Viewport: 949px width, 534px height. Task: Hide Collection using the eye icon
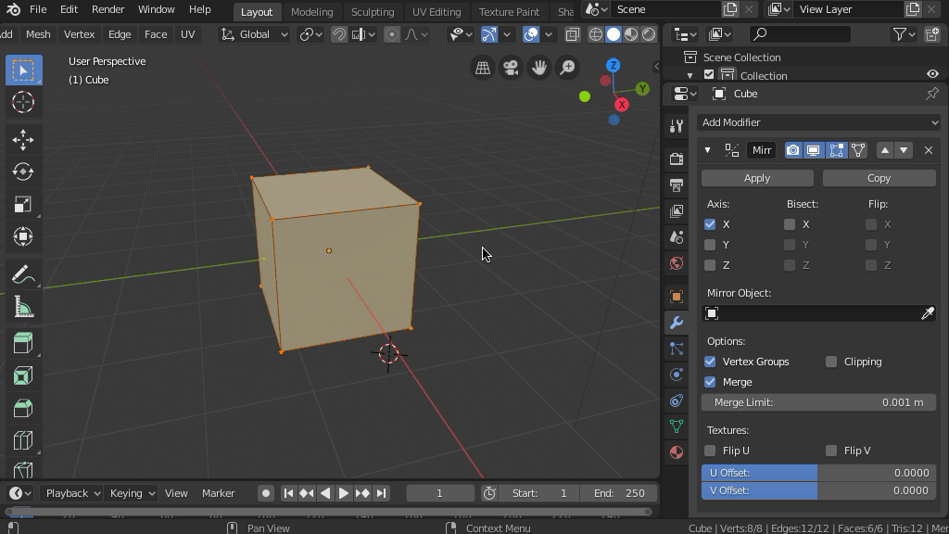932,75
